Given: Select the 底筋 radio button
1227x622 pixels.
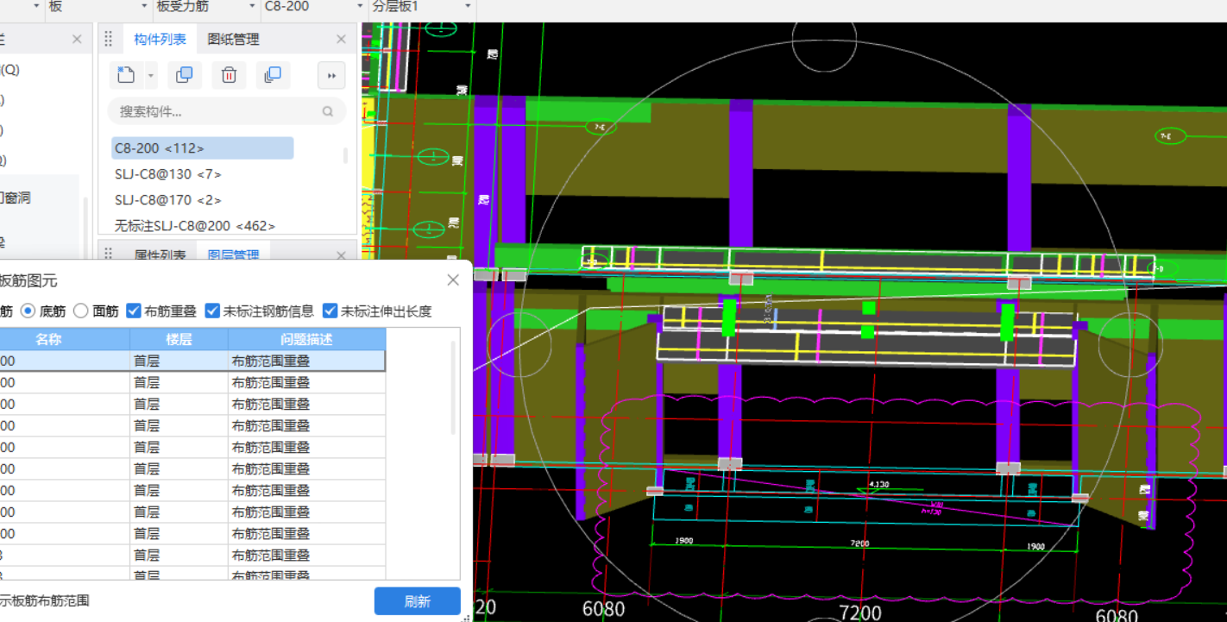Looking at the screenshot, I should (28, 311).
